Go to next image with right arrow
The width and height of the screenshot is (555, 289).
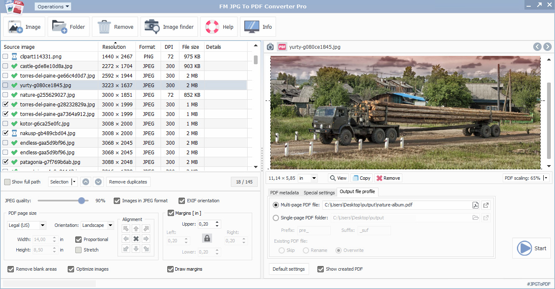[547, 47]
